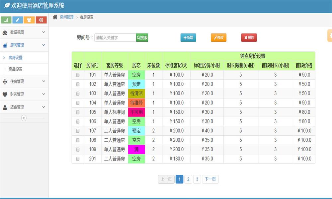Check the box for room 106
This screenshot has height=199, width=332.
[x=78, y=121]
